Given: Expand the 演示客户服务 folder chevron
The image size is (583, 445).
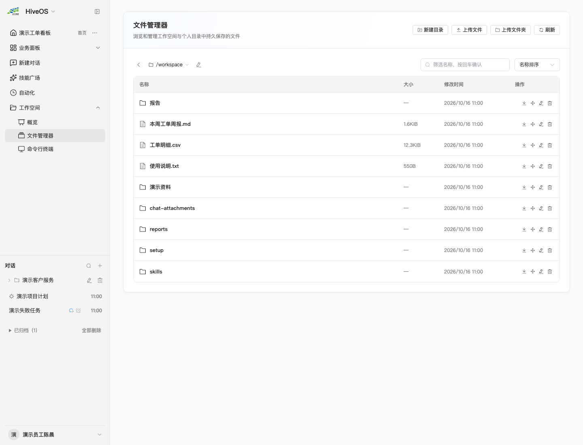Looking at the screenshot, I should 9,280.
